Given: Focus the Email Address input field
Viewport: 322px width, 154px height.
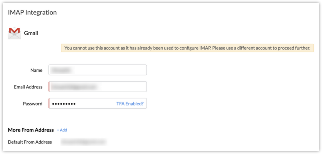Looking at the screenshot, I should coord(98,87).
